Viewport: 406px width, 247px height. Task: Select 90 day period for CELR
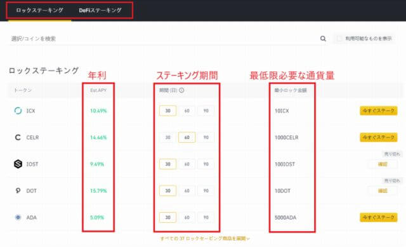pos(206,137)
